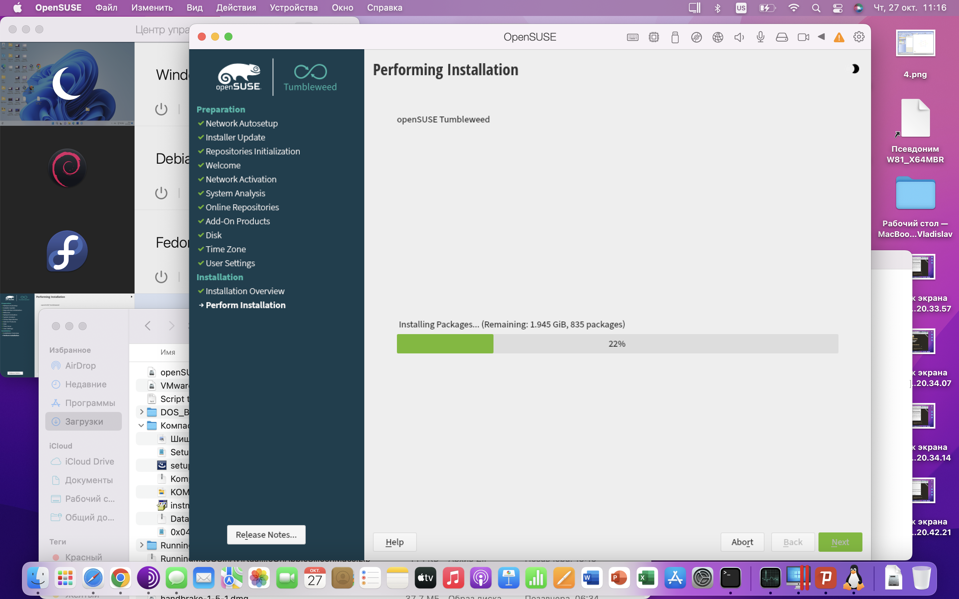
Task: Click the camera icon in VM toolbar
Action: (x=803, y=37)
